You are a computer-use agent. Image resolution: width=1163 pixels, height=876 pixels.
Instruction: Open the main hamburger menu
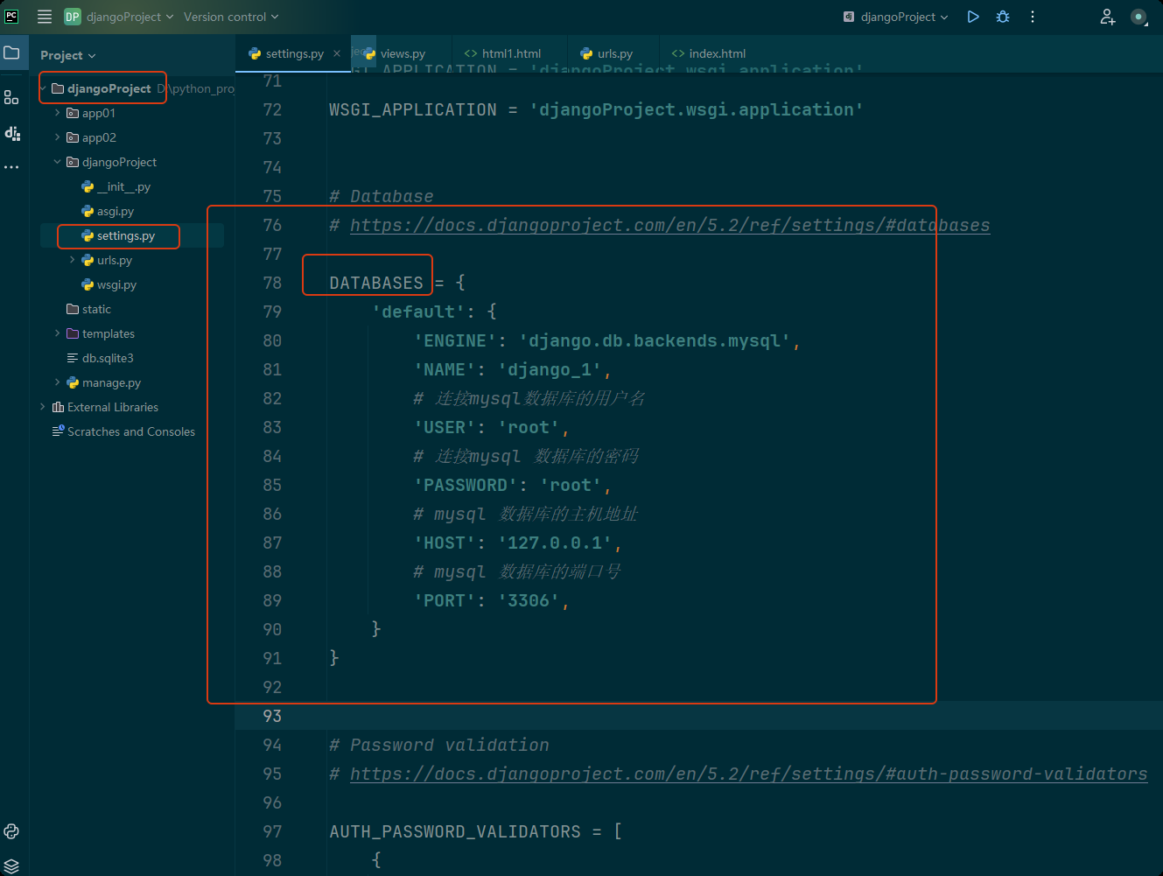coord(45,17)
